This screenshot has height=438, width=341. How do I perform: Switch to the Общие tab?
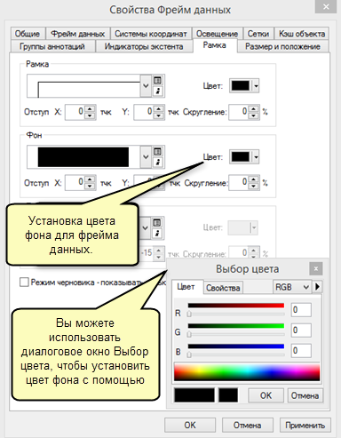click(x=28, y=34)
